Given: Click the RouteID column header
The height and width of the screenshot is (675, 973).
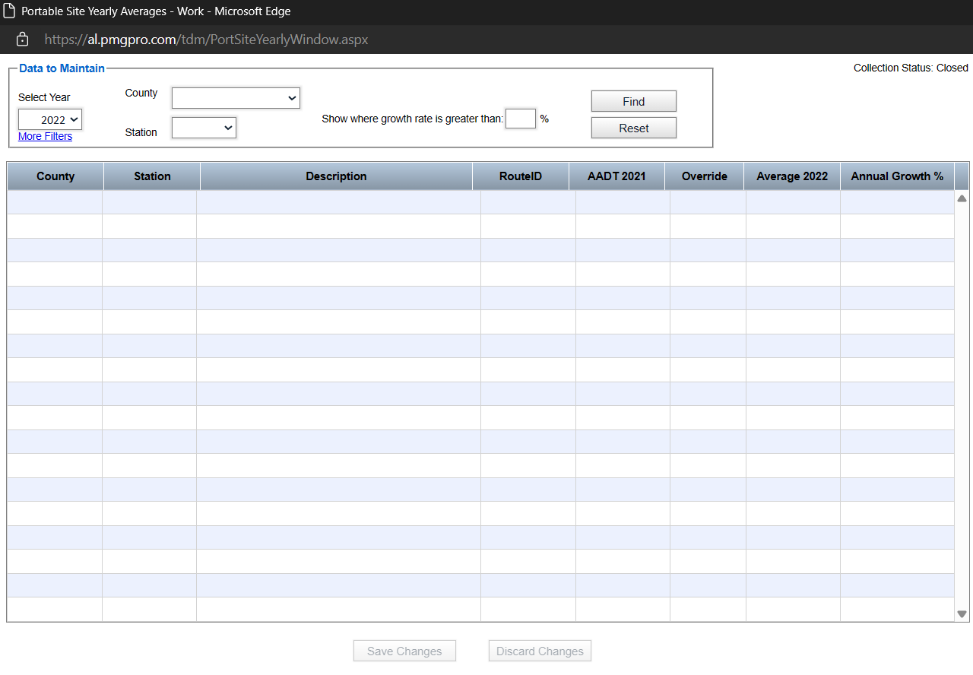Looking at the screenshot, I should (x=521, y=176).
